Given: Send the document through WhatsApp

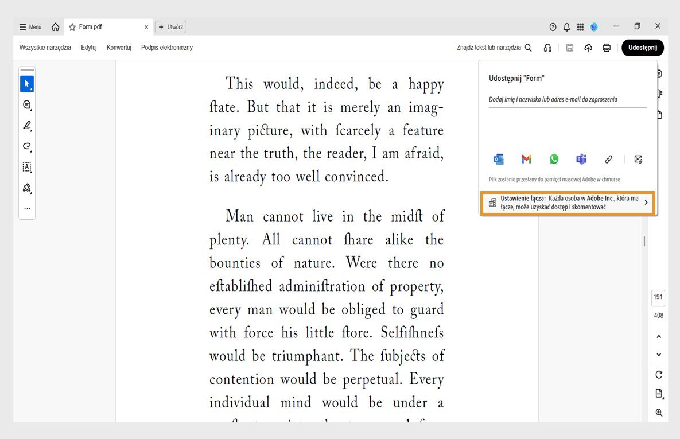Looking at the screenshot, I should (x=553, y=159).
